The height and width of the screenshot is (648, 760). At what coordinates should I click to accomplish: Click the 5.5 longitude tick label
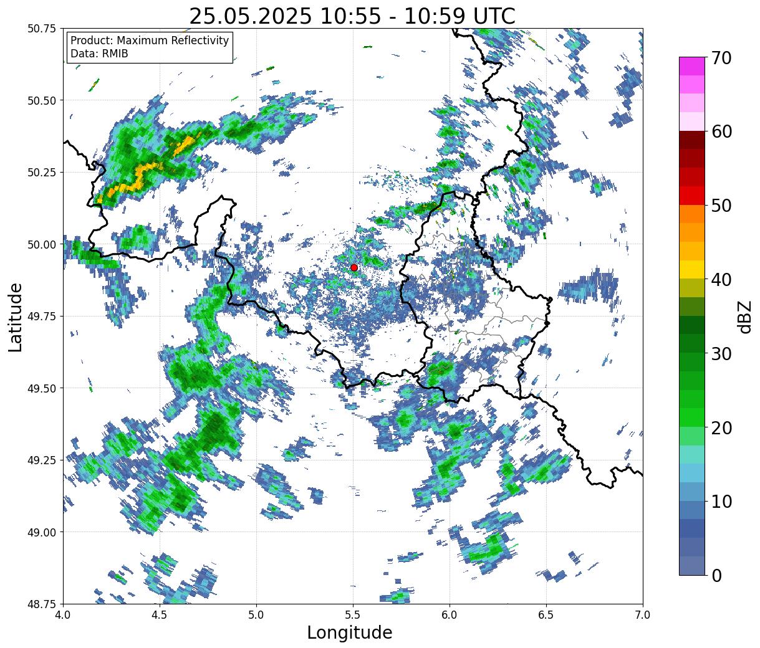pos(353,615)
